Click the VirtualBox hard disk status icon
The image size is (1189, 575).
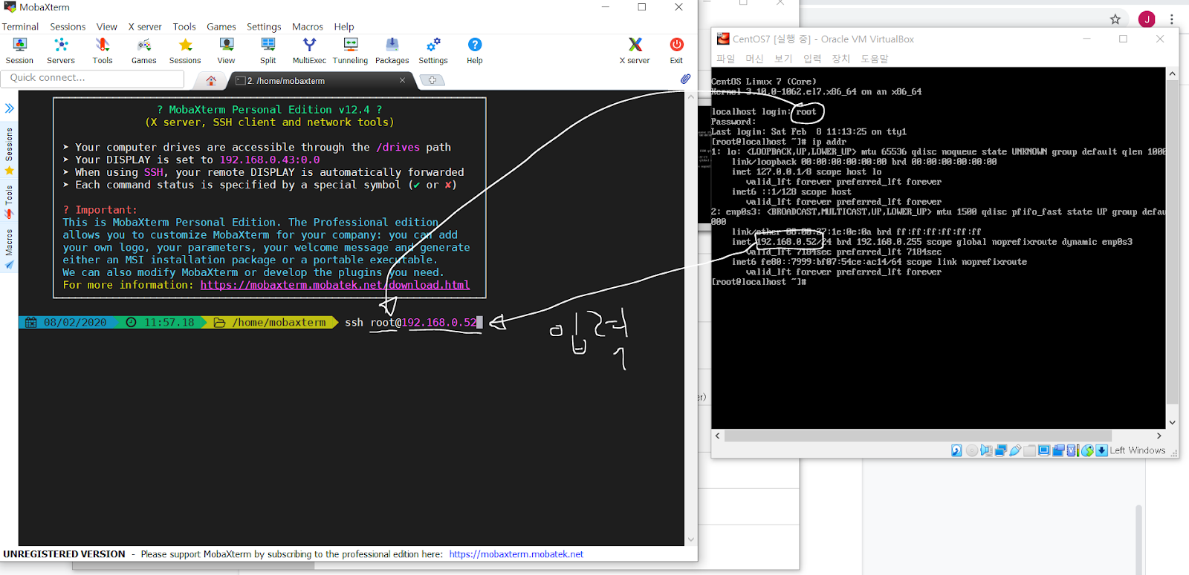[x=956, y=450]
